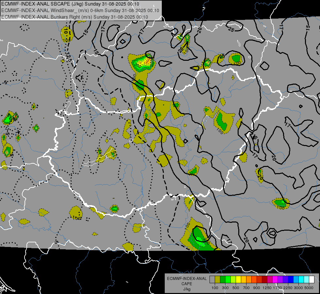Pick the white 5000 legend swatch
The height and width of the screenshot is (294, 320).
312,279
